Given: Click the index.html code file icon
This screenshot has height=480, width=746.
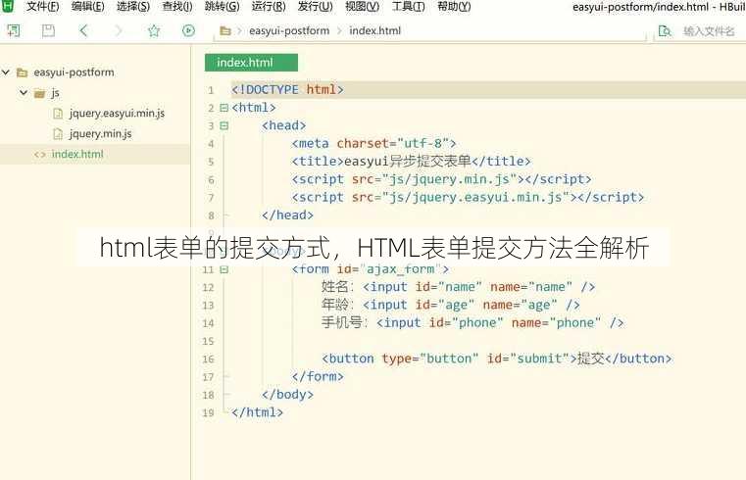Looking at the screenshot, I should click(40, 155).
